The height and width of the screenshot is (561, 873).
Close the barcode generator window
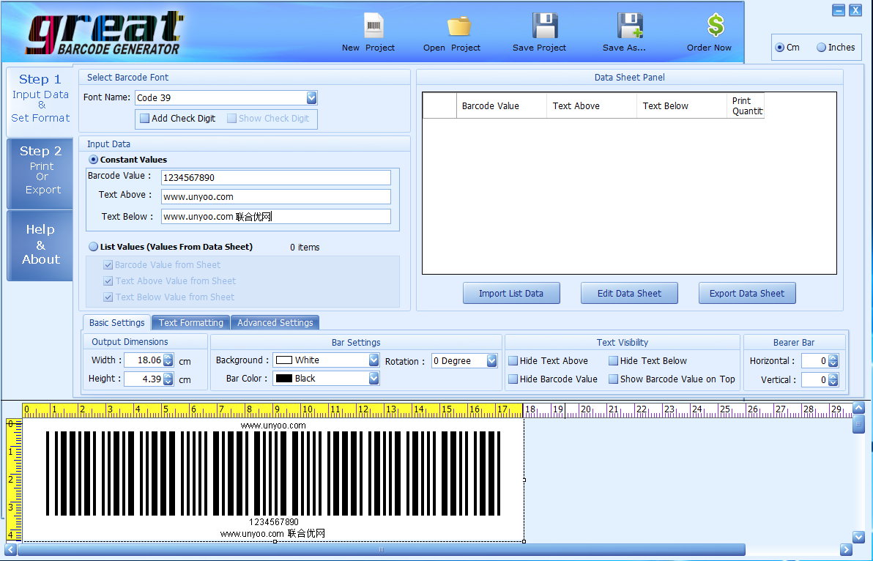click(x=855, y=10)
